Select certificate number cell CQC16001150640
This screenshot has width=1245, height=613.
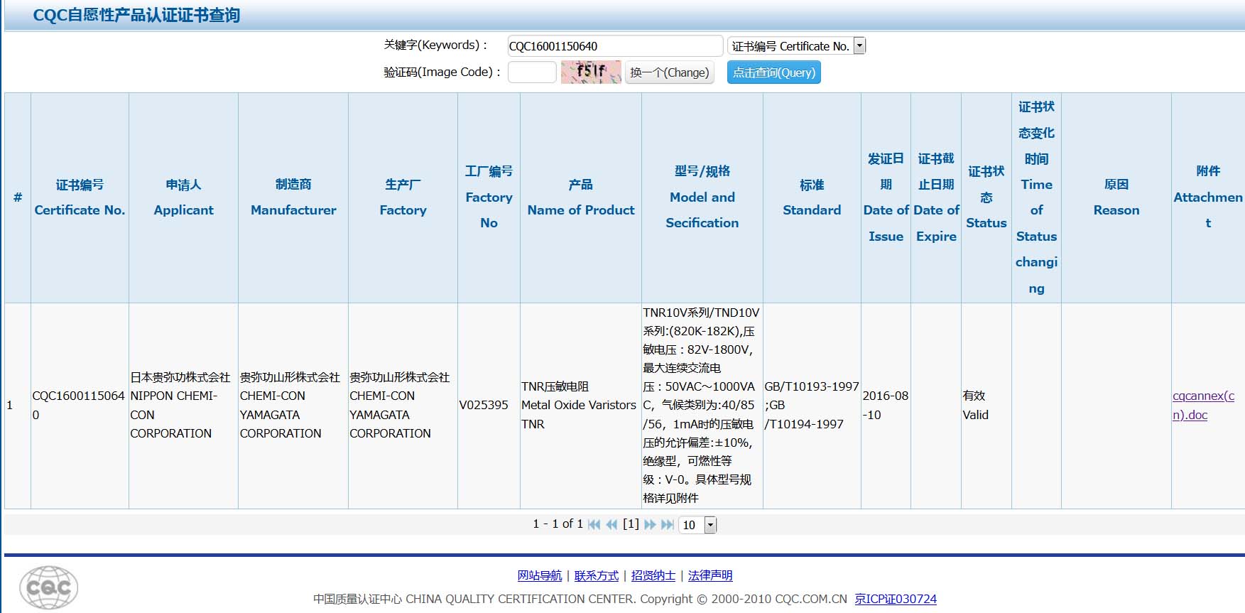coord(80,406)
